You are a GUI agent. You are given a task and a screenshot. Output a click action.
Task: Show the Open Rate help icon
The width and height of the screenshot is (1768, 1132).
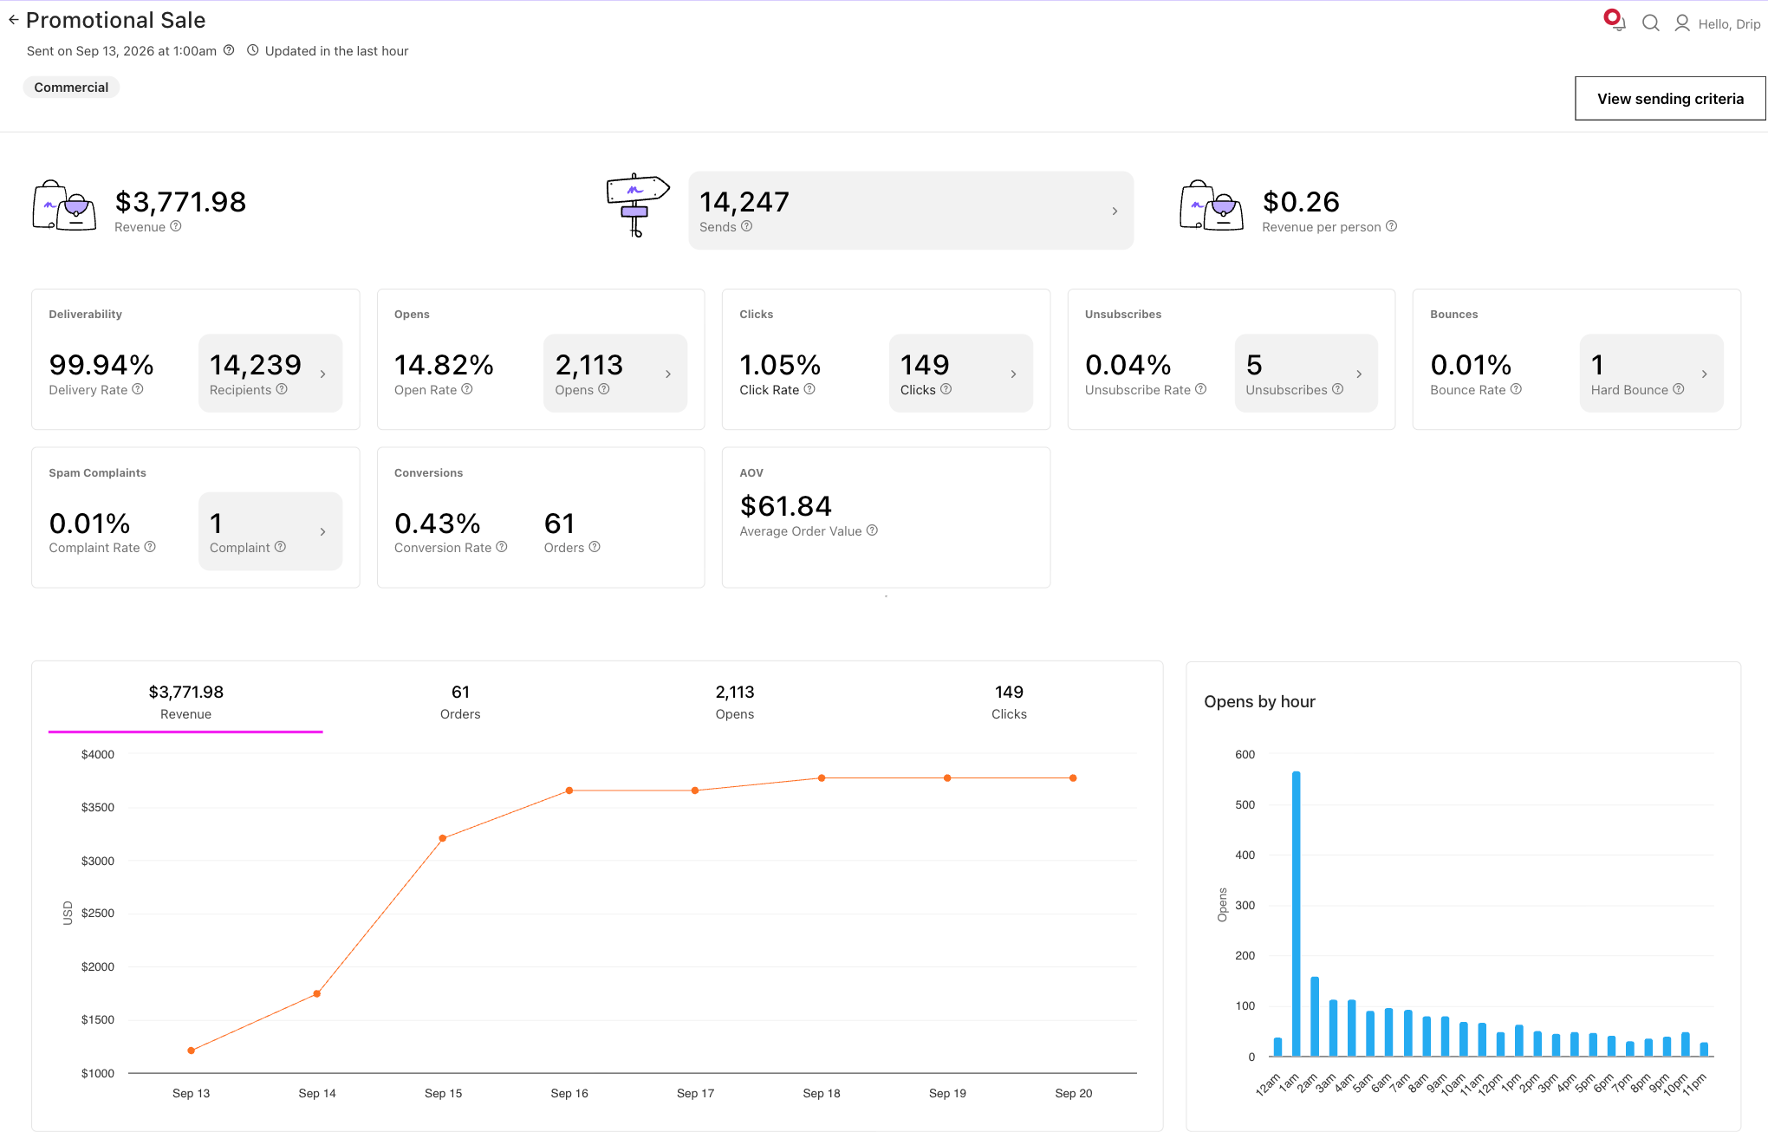pyautogui.click(x=467, y=389)
